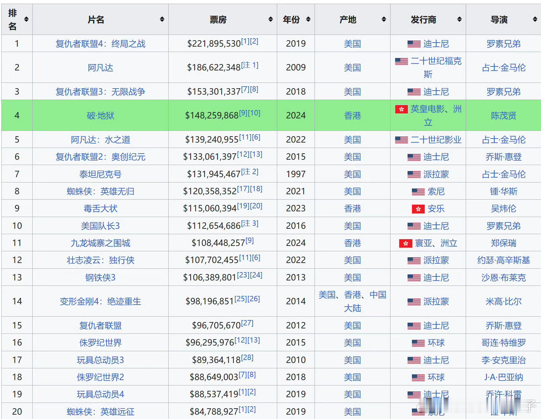Open distributor link 二十世纪影业
This screenshot has height=419, width=541.
436,140
